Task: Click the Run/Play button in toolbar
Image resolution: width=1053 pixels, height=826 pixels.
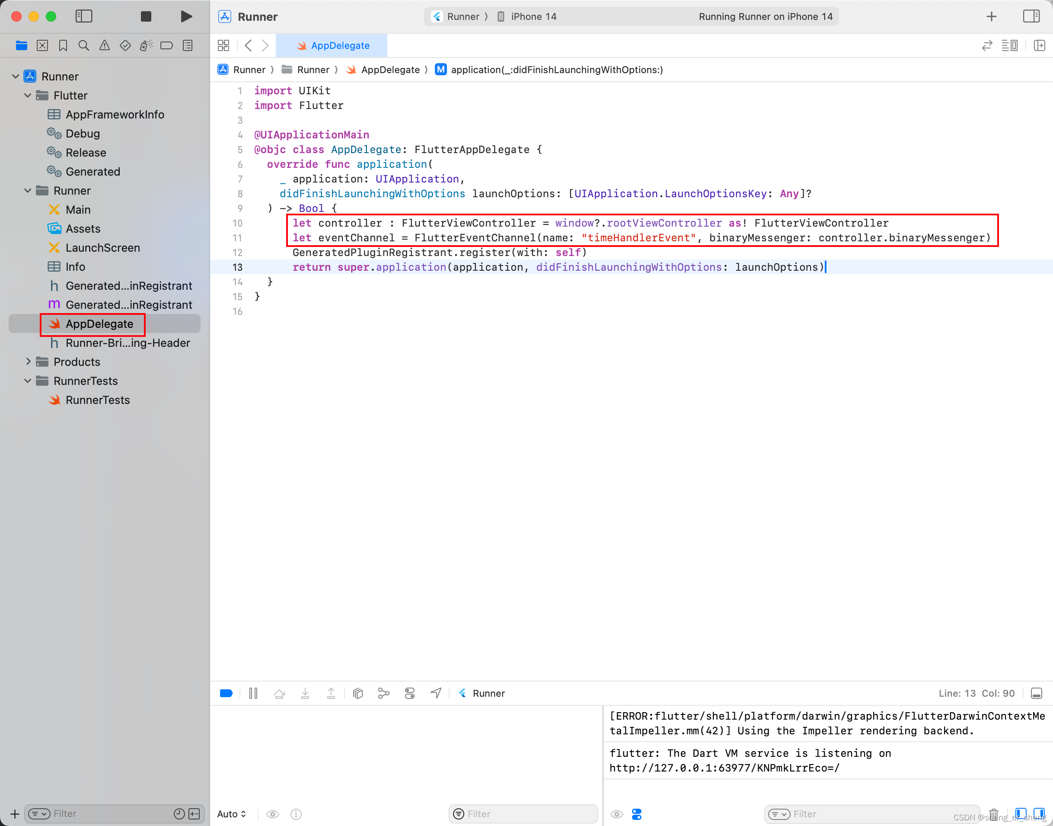Action: 185,16
